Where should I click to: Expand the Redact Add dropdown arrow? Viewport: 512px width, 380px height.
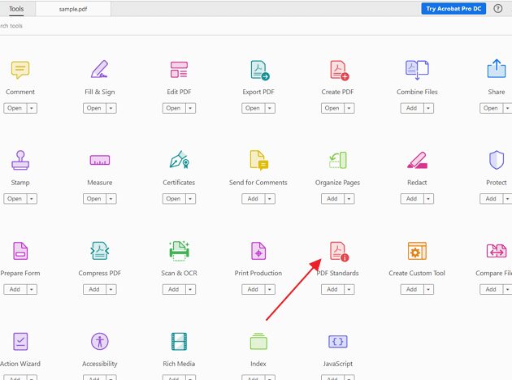(428, 199)
